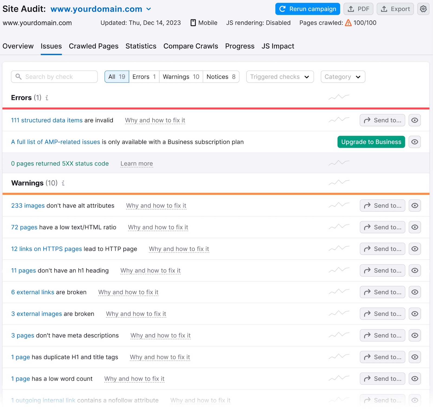Click the mobile device icon near the update date

193,23
